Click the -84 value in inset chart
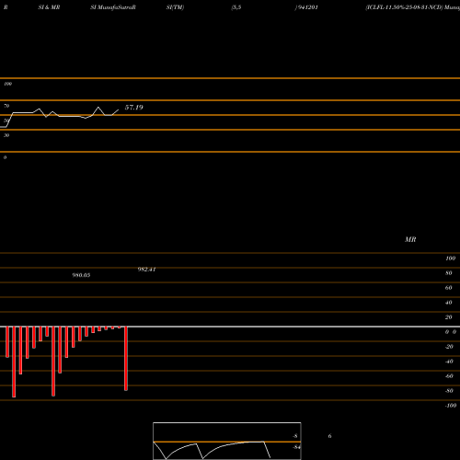Image resolution: width=460 pixels, height=460 pixels. coord(296,447)
